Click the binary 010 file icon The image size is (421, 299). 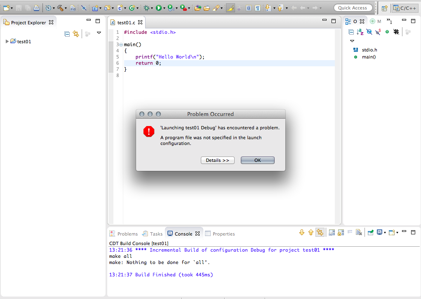(x=73, y=8)
